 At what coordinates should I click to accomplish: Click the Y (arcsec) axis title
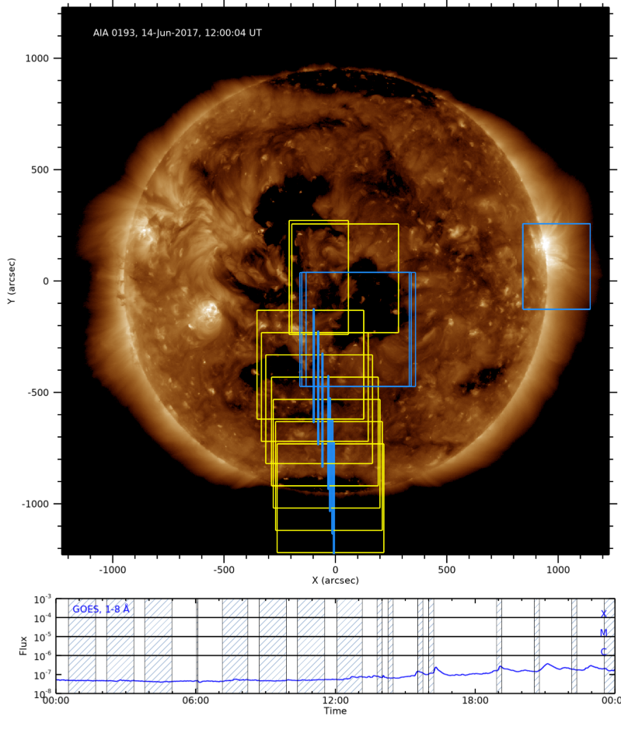pyautogui.click(x=11, y=281)
